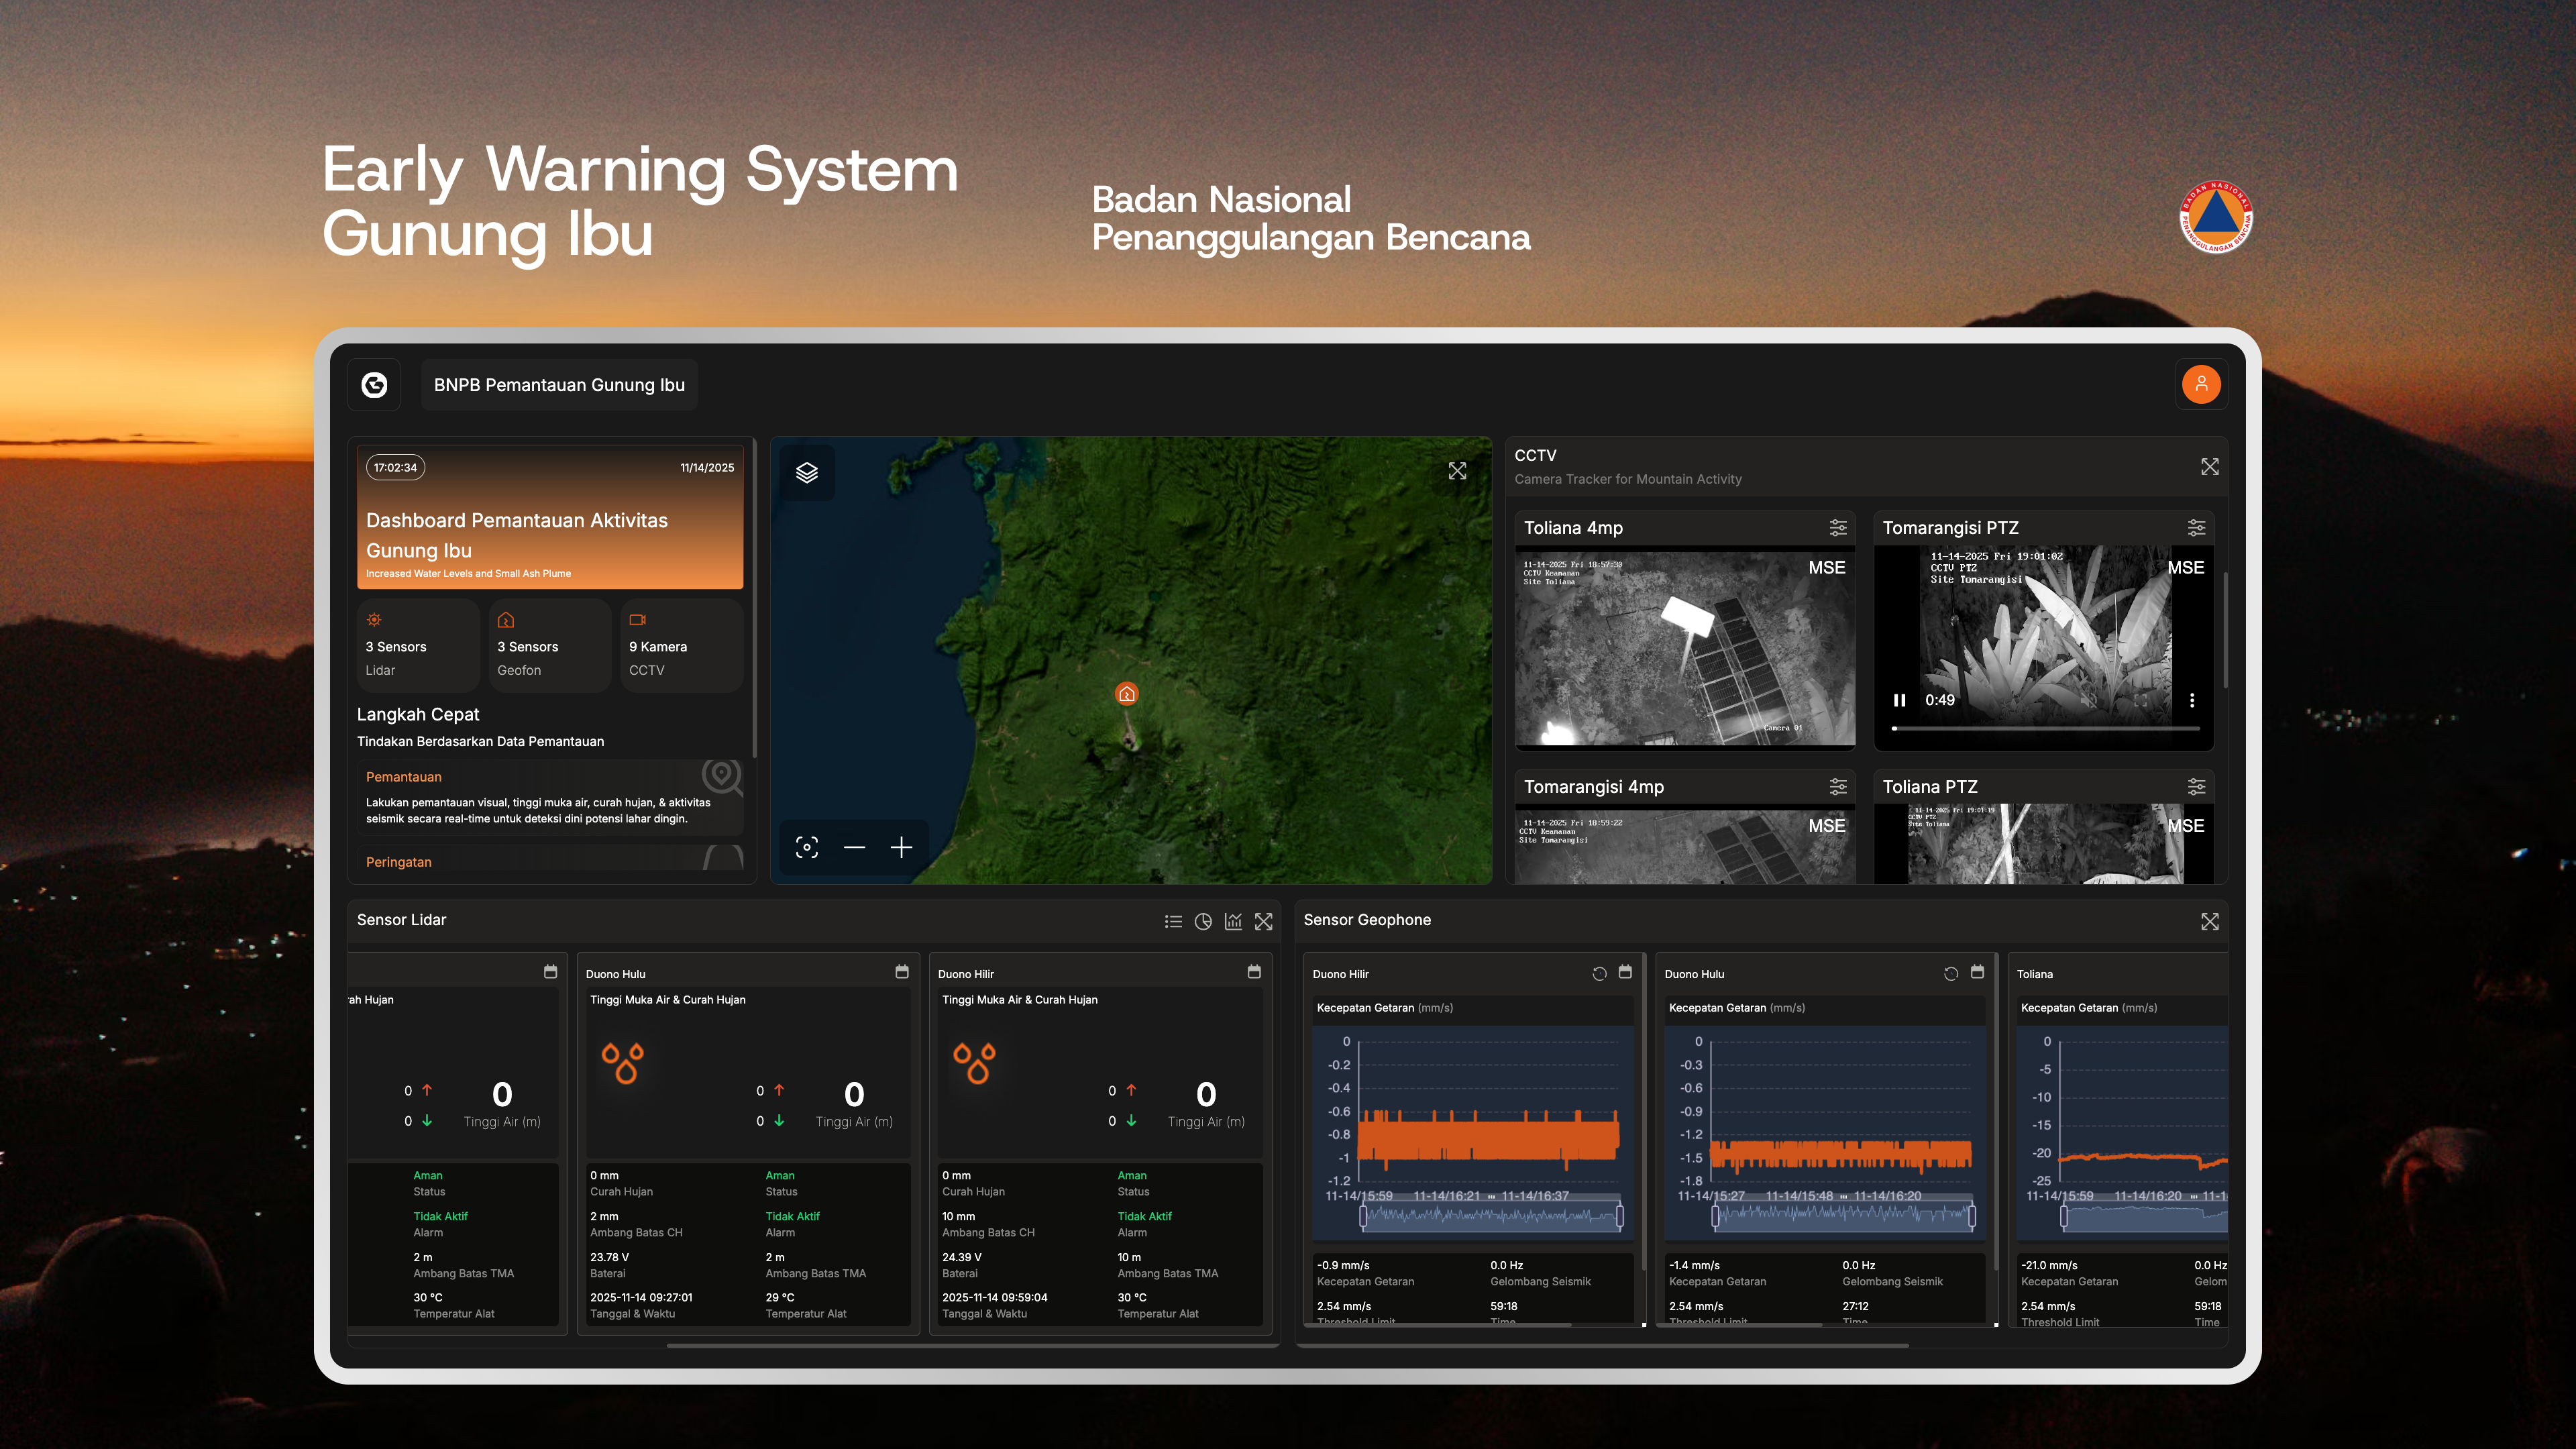Image resolution: width=2576 pixels, height=1449 pixels.
Task: Open the map layers selector
Action: pos(807,473)
